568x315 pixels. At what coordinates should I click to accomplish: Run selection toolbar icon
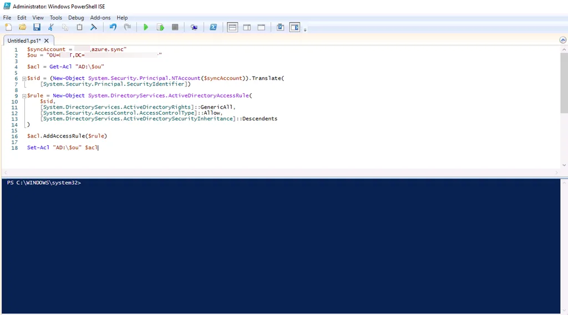160,27
